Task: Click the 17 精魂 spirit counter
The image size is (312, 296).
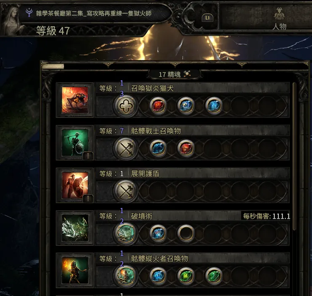Action: click(174, 74)
